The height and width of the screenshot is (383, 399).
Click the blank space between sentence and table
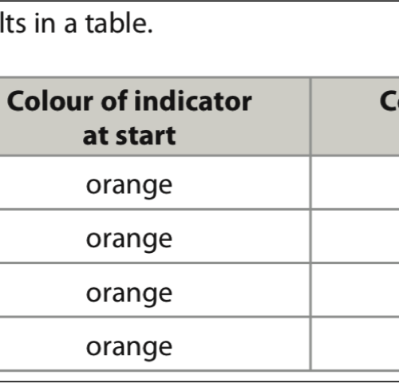pyautogui.click(x=199, y=57)
